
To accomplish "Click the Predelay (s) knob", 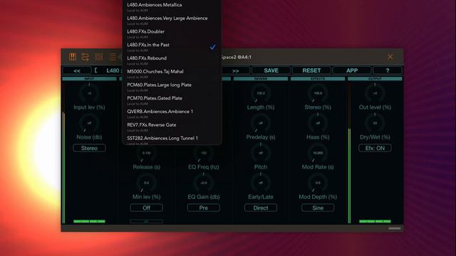I will [x=261, y=123].
